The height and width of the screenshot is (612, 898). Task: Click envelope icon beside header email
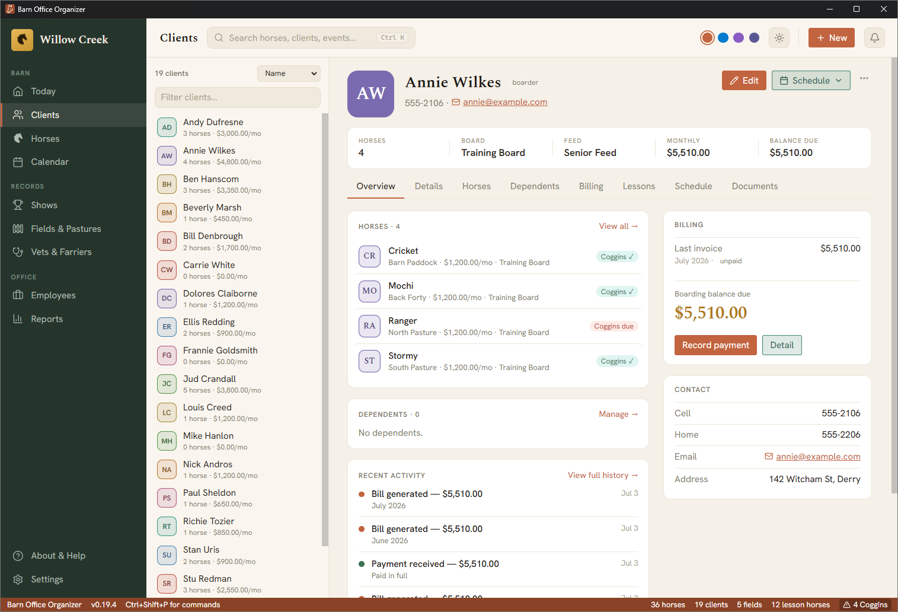(x=456, y=102)
